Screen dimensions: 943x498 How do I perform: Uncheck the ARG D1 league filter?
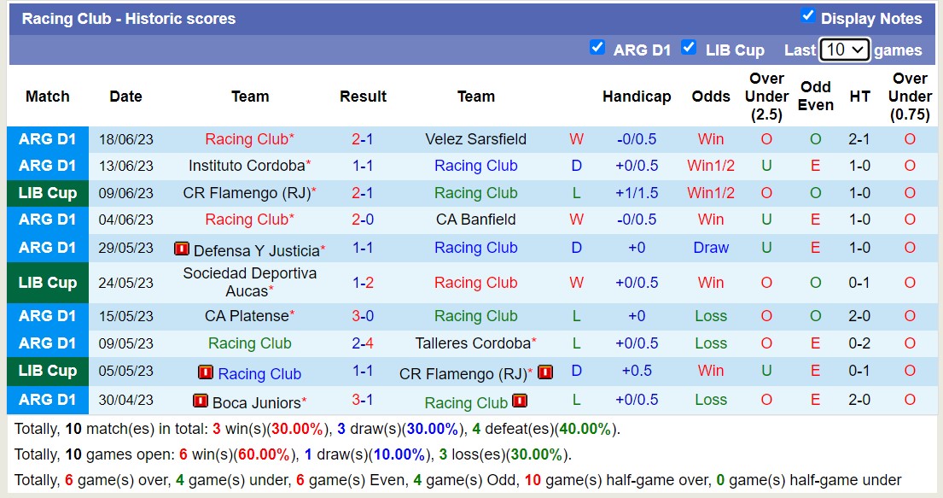tap(597, 48)
